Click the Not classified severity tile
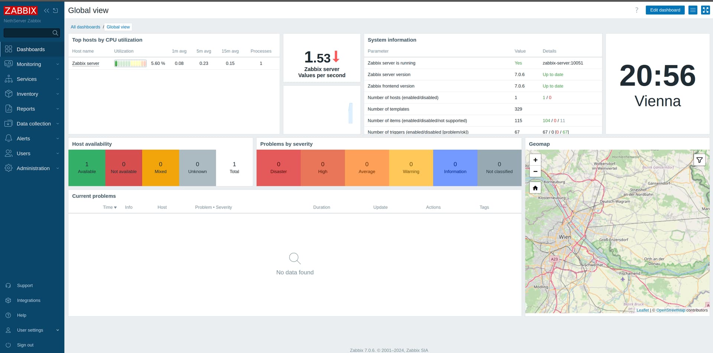This screenshot has width=713, height=353. (499, 168)
